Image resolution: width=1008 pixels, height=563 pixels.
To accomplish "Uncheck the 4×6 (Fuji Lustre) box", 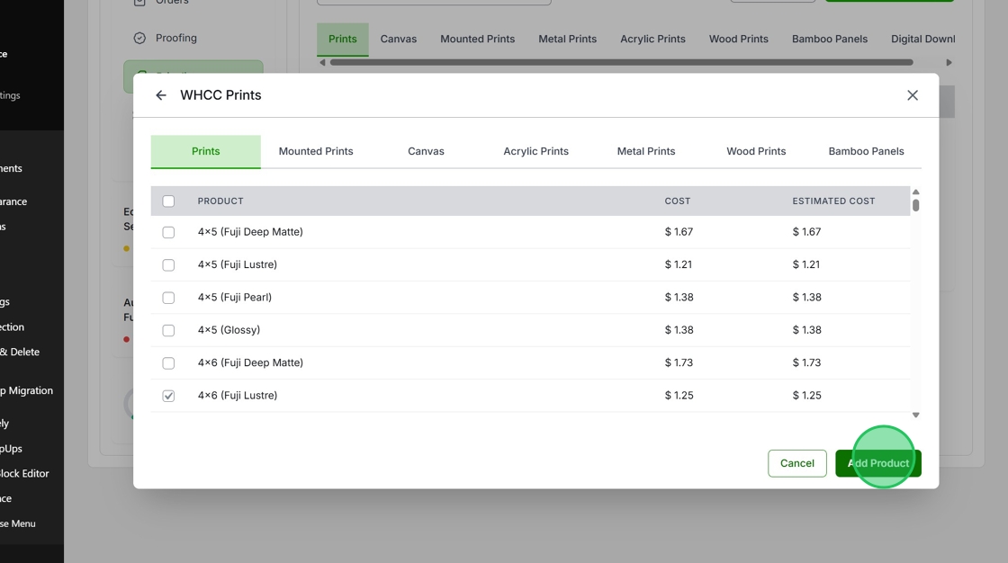I will [168, 396].
